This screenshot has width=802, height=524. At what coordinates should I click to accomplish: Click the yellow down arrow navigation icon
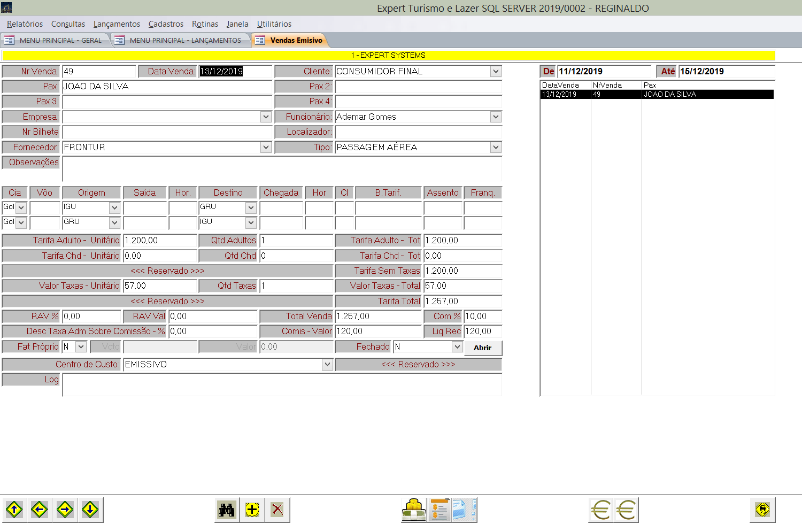point(90,510)
